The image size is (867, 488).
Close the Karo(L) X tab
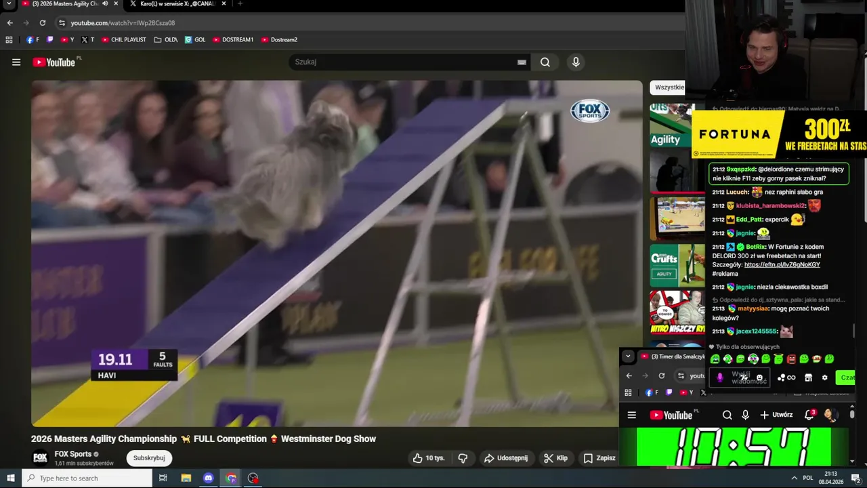pyautogui.click(x=224, y=4)
